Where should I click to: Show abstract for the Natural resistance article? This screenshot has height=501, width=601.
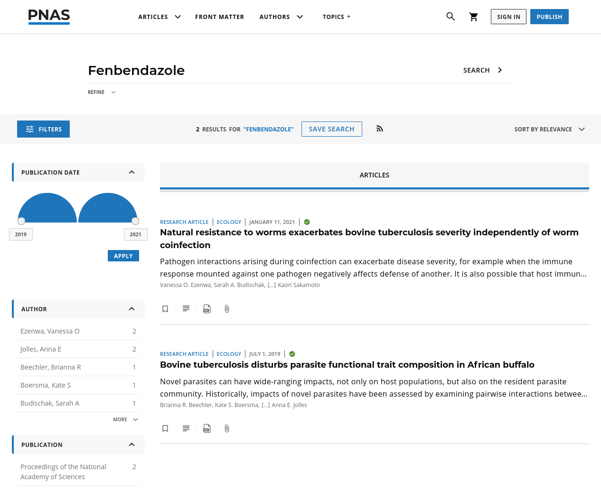pyautogui.click(x=186, y=309)
